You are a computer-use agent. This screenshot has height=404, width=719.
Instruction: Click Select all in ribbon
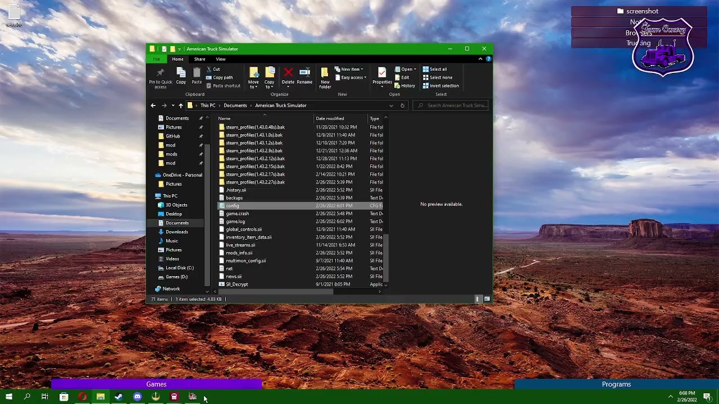tap(435, 69)
